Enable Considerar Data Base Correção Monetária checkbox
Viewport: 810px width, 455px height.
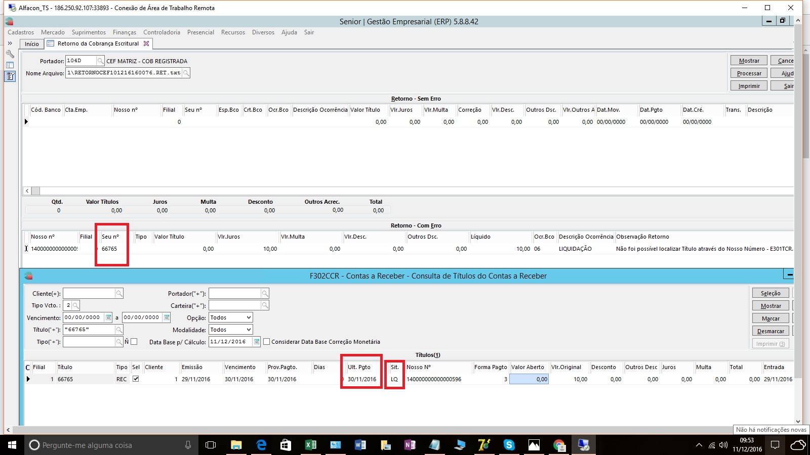click(x=266, y=342)
